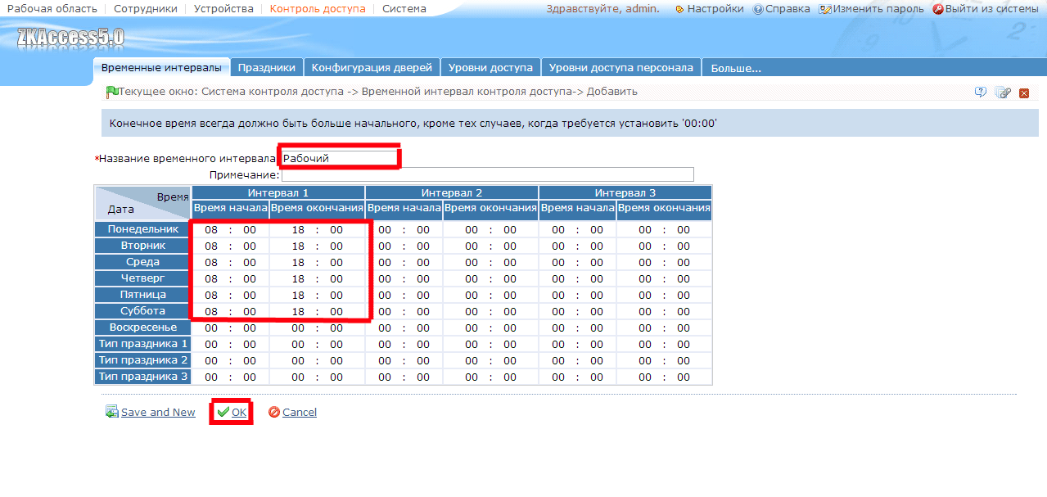Select Сотрудники in the top menu

[x=146, y=9]
